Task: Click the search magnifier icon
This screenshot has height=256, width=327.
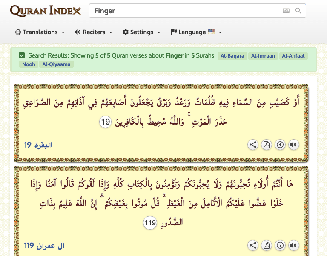Action: click(x=298, y=11)
